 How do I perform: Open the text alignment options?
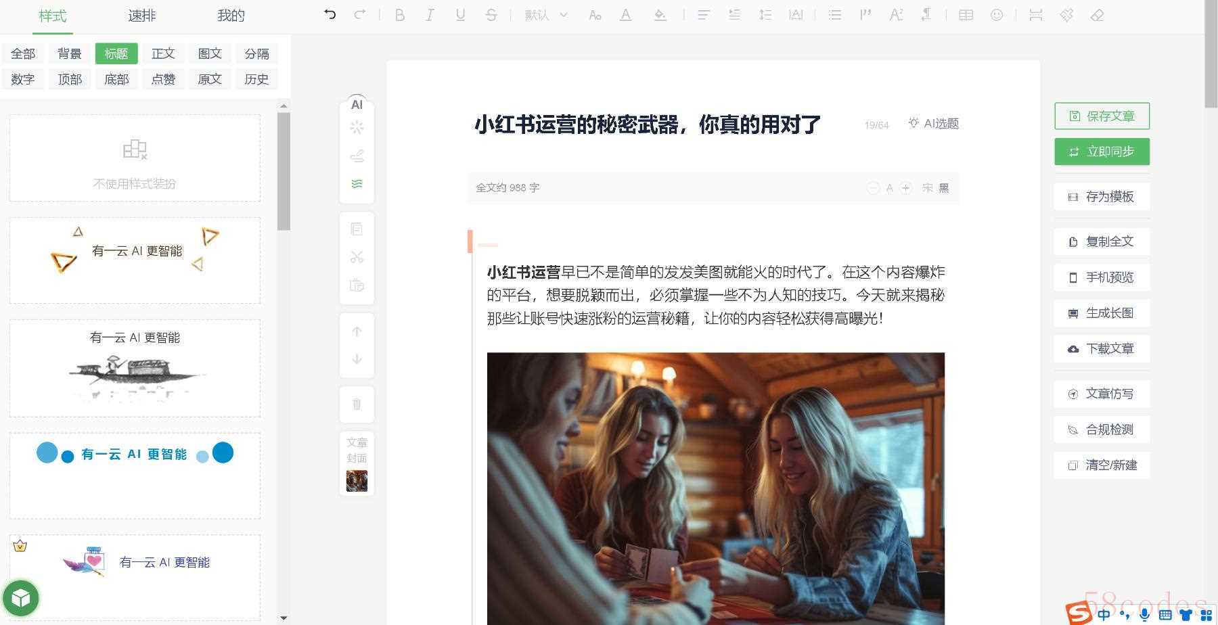[704, 15]
